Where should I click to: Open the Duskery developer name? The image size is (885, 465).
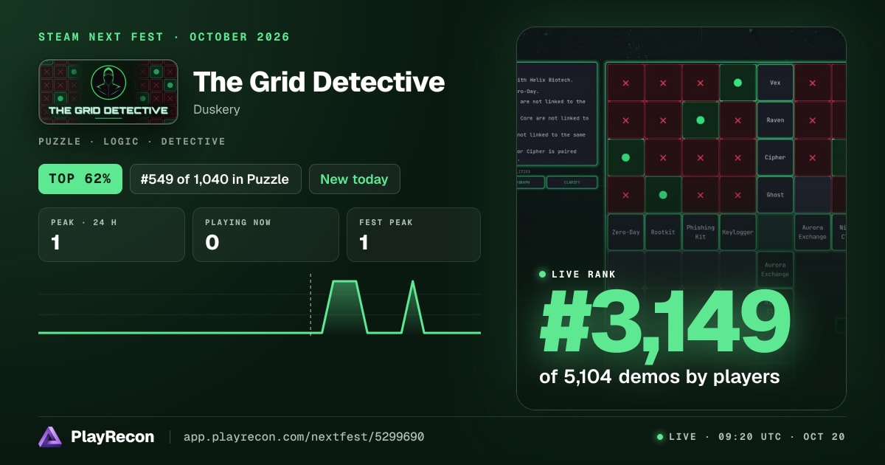coord(216,109)
